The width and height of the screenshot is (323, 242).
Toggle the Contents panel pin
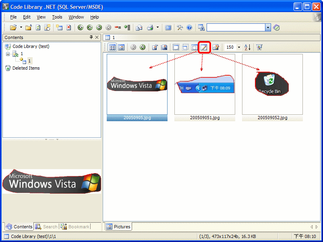point(91,37)
